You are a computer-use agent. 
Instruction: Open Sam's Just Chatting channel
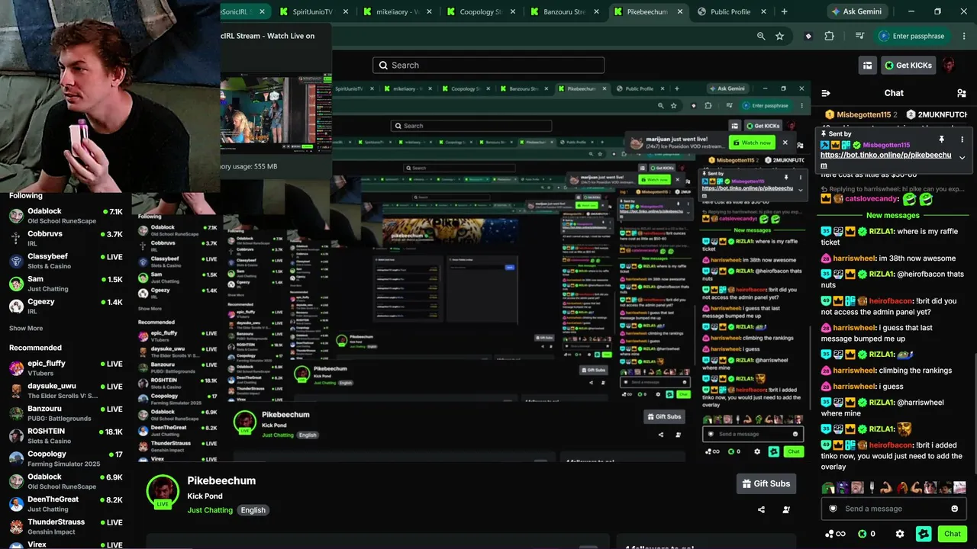pos(66,284)
